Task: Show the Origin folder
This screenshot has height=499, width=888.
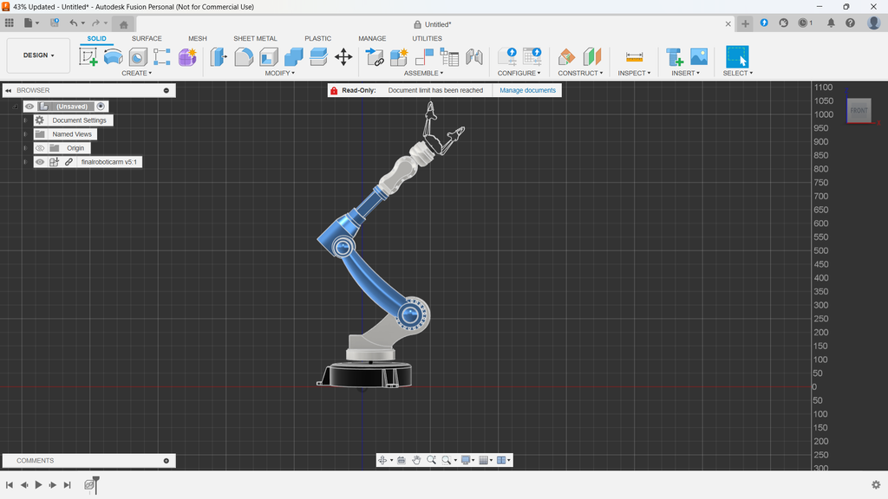Action: (40, 148)
